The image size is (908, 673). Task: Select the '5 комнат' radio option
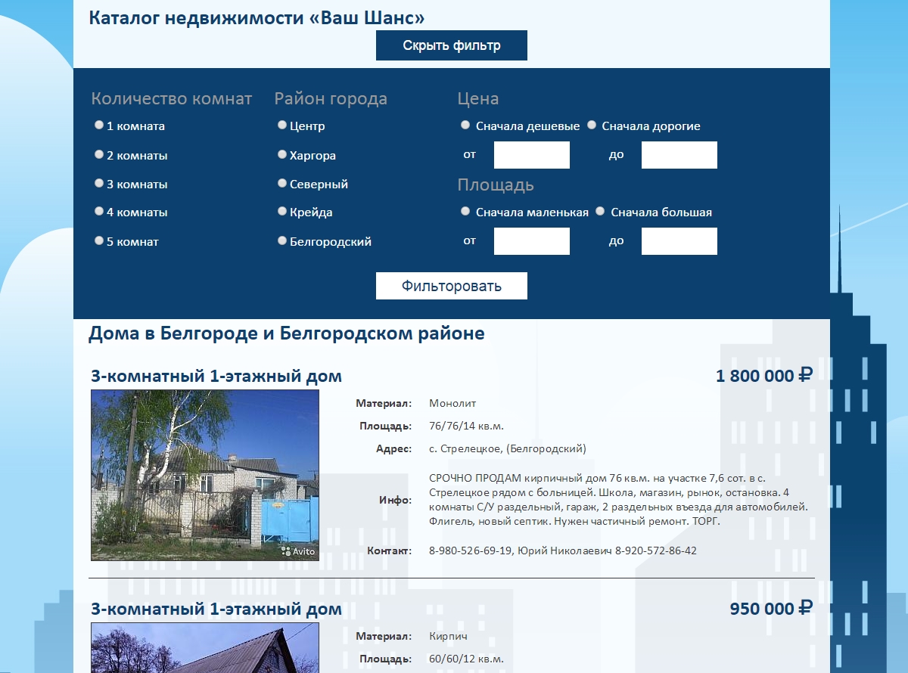(99, 240)
